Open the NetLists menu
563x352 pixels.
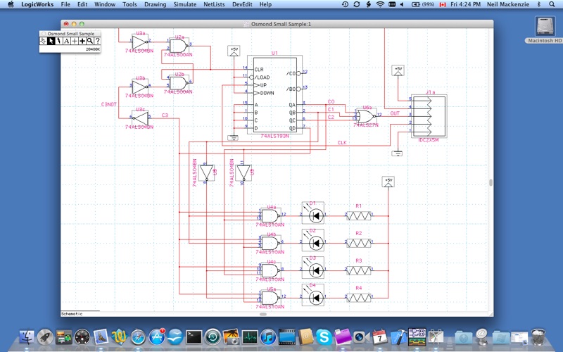214,4
